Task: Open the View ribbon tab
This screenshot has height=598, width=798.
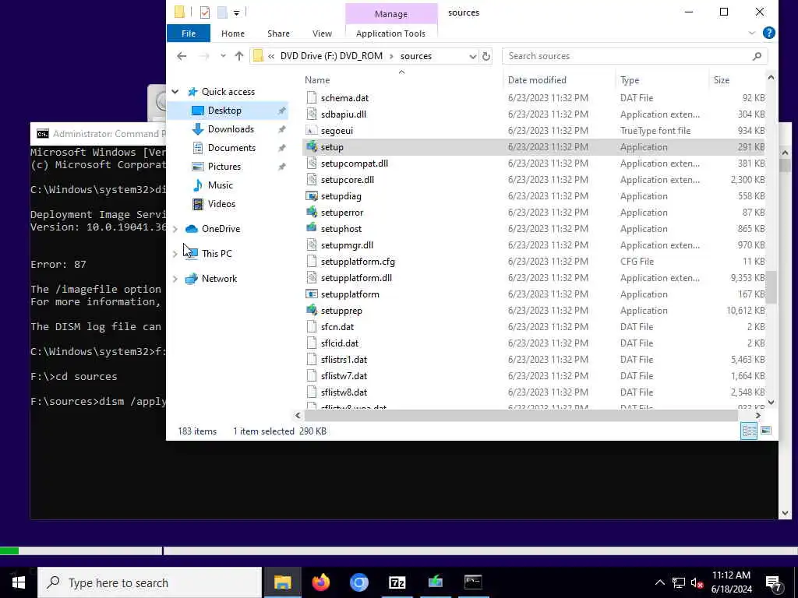Action: [322, 33]
